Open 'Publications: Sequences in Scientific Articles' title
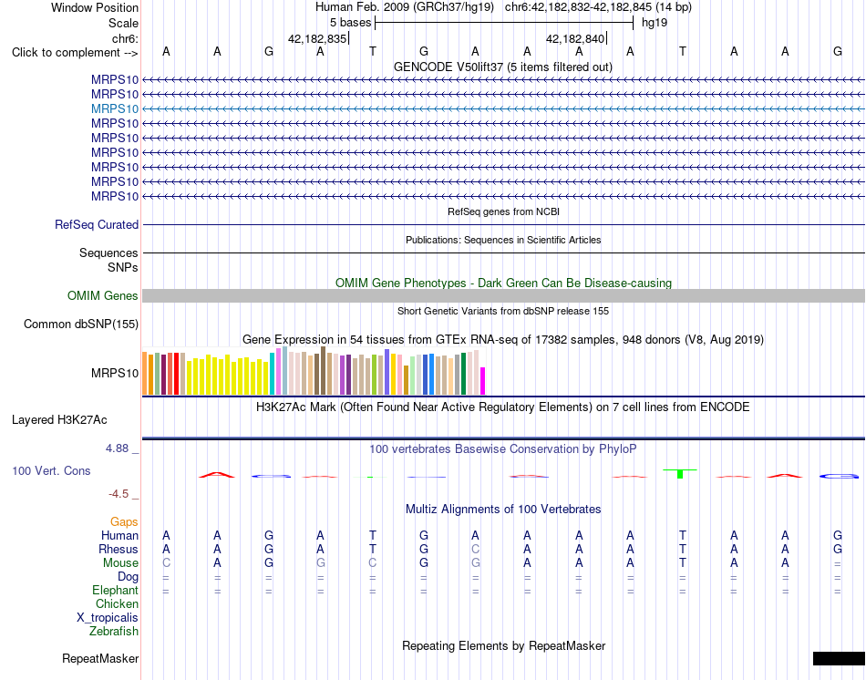This screenshot has width=866, height=680. coord(503,240)
